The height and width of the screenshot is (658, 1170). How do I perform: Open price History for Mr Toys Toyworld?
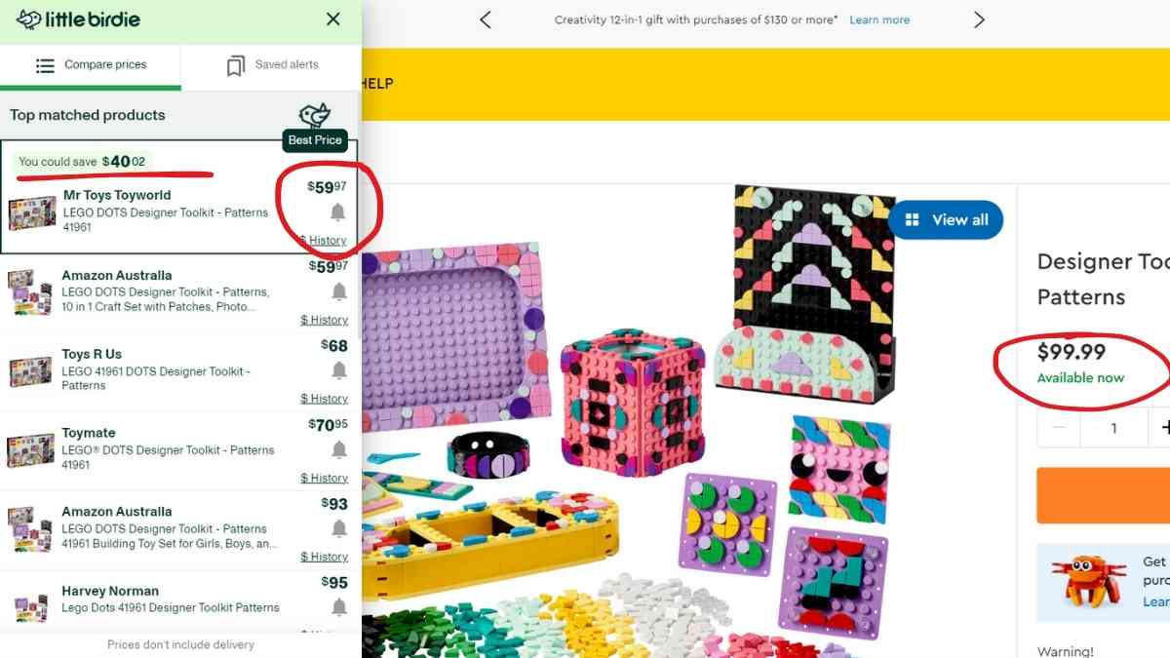pyautogui.click(x=324, y=241)
